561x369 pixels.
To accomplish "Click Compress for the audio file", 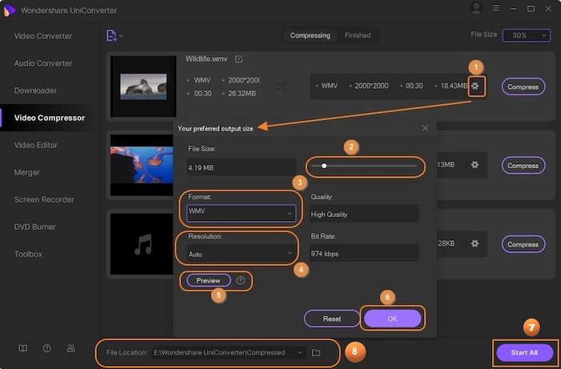I will (523, 244).
